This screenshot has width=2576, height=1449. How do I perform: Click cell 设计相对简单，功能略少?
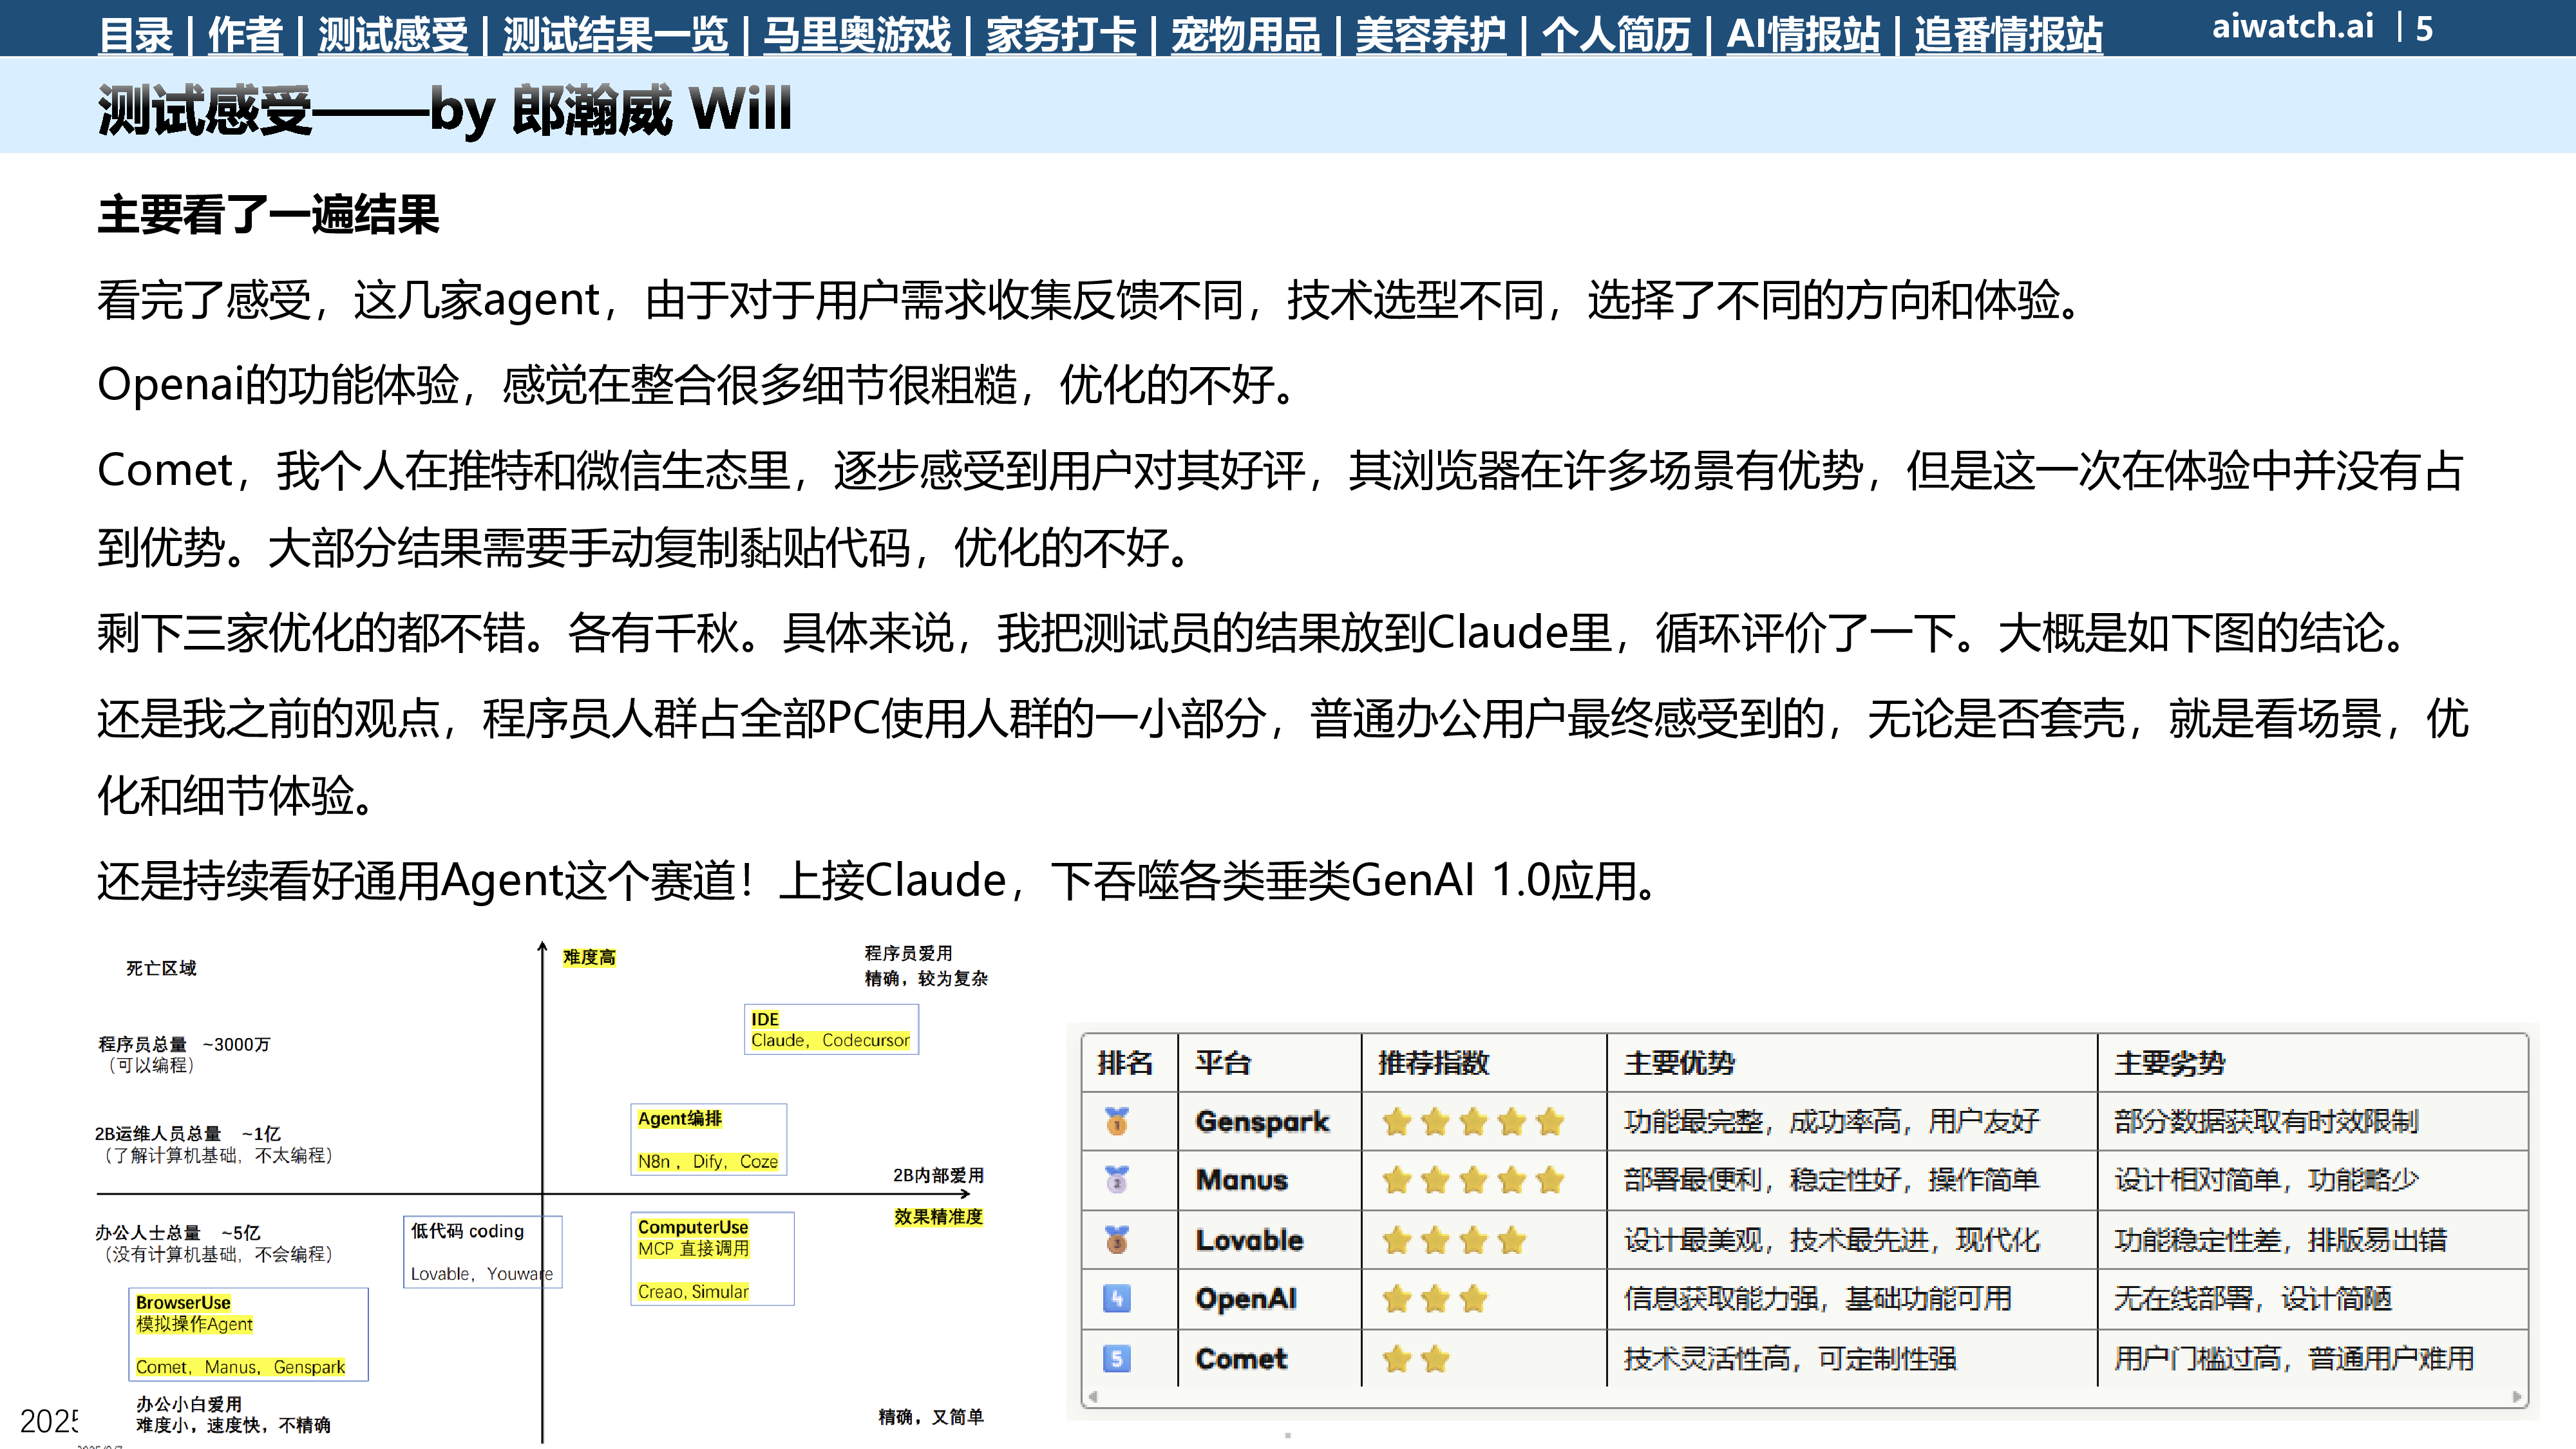tap(2266, 1181)
